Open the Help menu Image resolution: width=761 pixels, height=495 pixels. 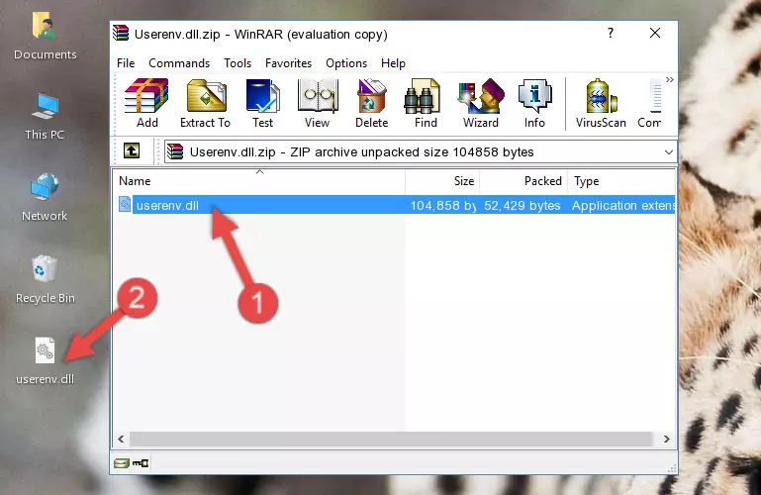(393, 63)
